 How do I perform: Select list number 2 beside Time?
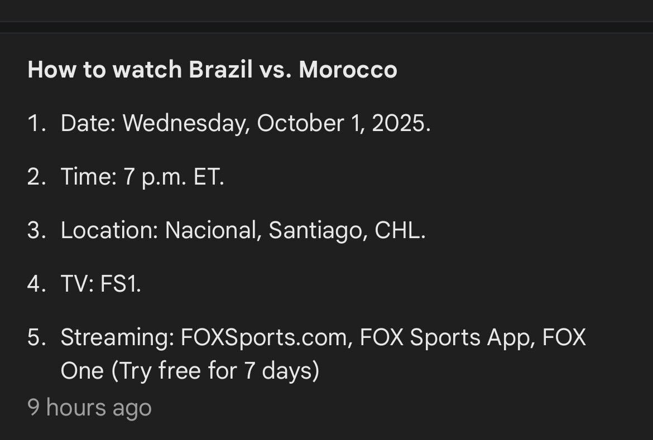36,177
